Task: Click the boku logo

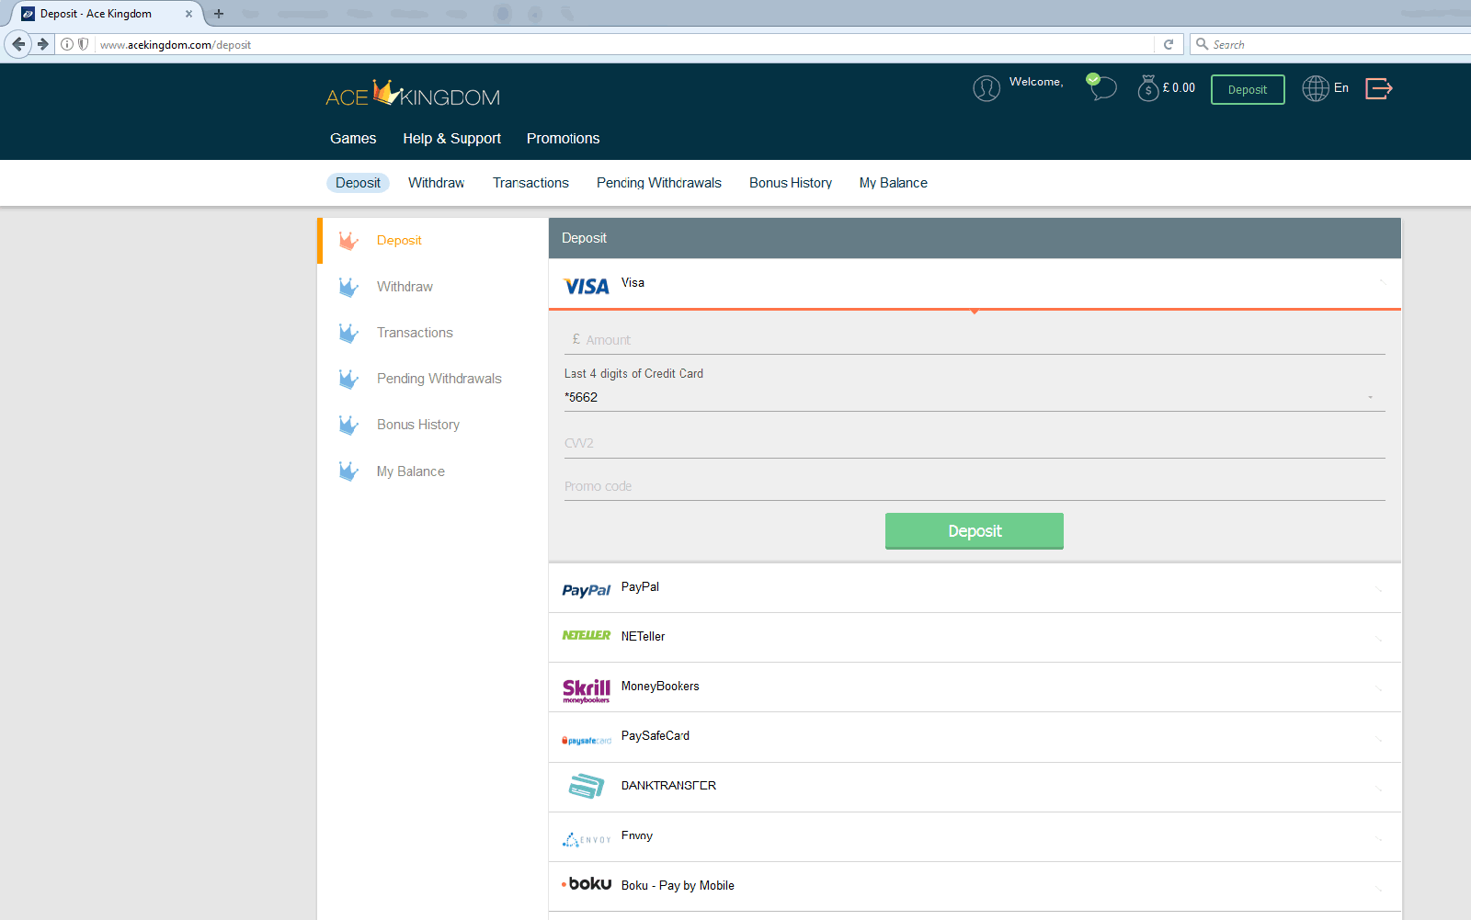Action: pos(587,883)
